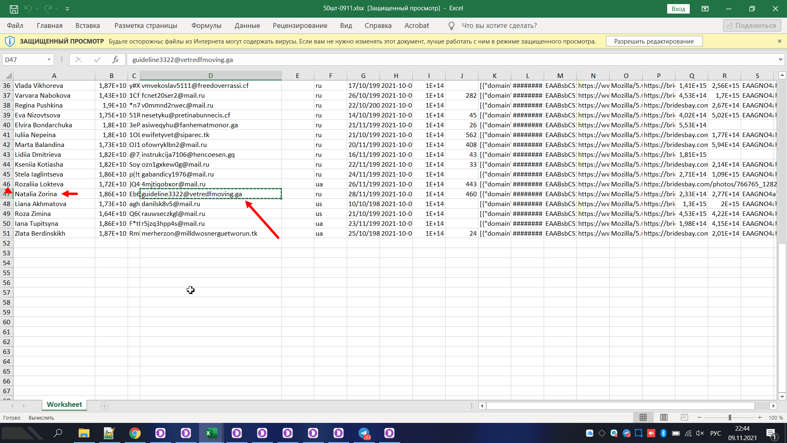Click the Worksheet sheet tab
The image size is (787, 443).
pos(64,405)
